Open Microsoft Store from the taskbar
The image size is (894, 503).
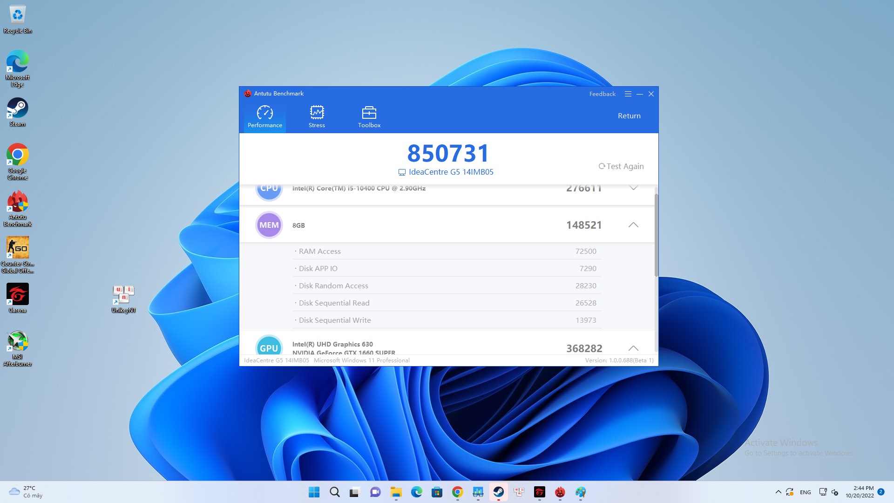(x=437, y=492)
